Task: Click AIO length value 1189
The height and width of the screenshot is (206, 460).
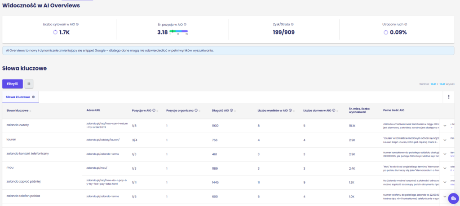Action: [215, 168]
